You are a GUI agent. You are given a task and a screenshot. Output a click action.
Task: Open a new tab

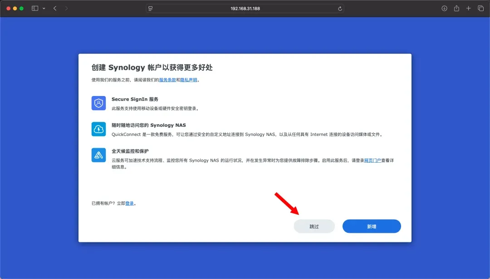[x=468, y=9]
